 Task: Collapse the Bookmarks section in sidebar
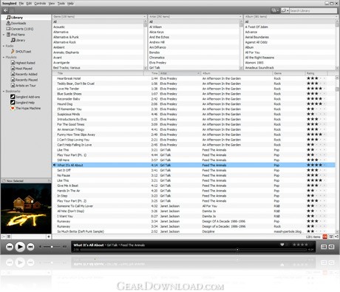(x=4, y=91)
